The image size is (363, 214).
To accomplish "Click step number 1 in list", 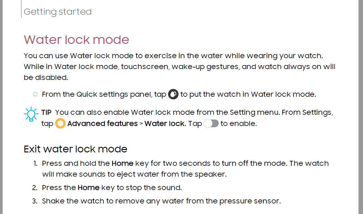I will 35,164.
